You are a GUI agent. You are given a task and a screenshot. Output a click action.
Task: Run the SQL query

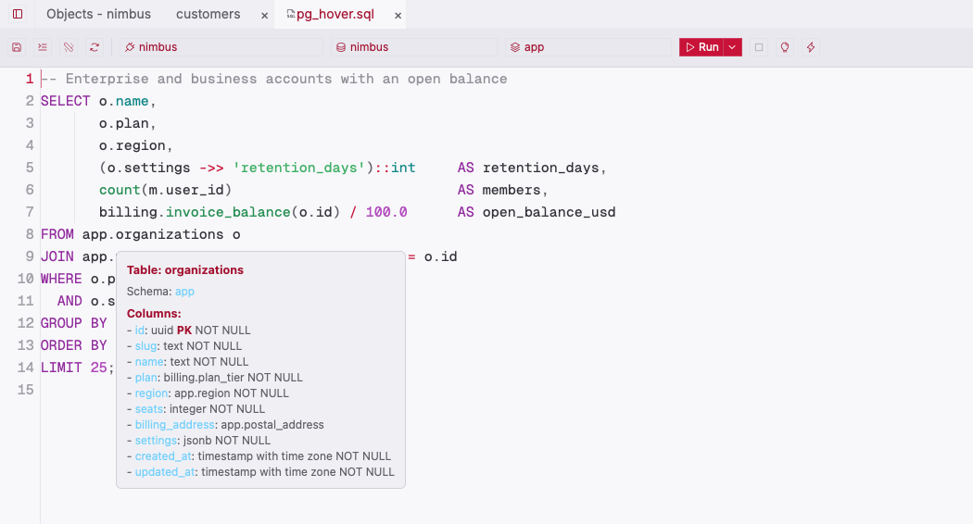click(701, 47)
